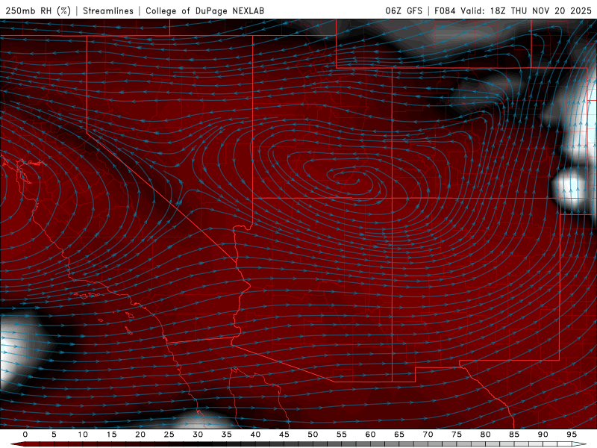The height and width of the screenshot is (448, 597).
Task: Click the colorbar label '95'
Action: 572,435
